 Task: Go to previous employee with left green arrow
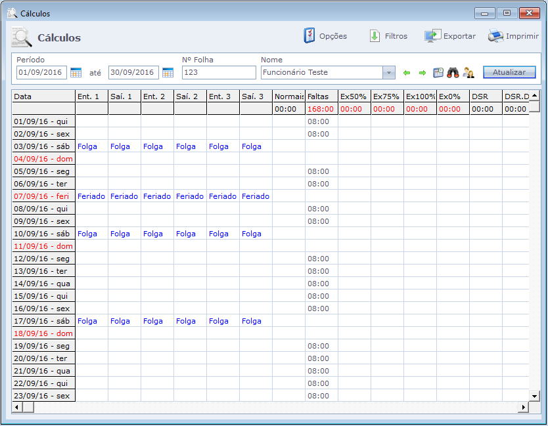(x=407, y=73)
